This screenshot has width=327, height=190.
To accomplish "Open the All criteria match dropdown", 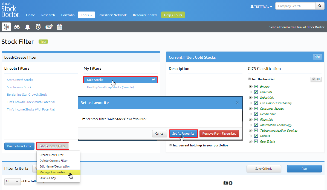I will 12,182.
